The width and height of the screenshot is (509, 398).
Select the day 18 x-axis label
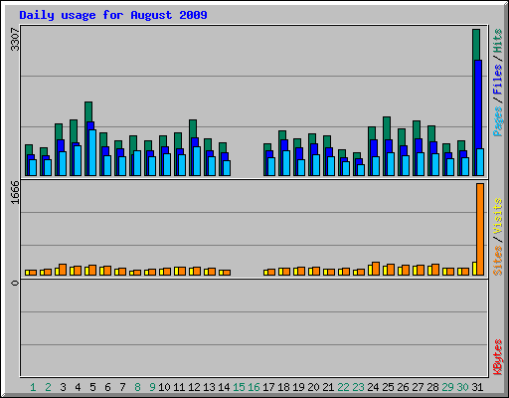(283, 387)
